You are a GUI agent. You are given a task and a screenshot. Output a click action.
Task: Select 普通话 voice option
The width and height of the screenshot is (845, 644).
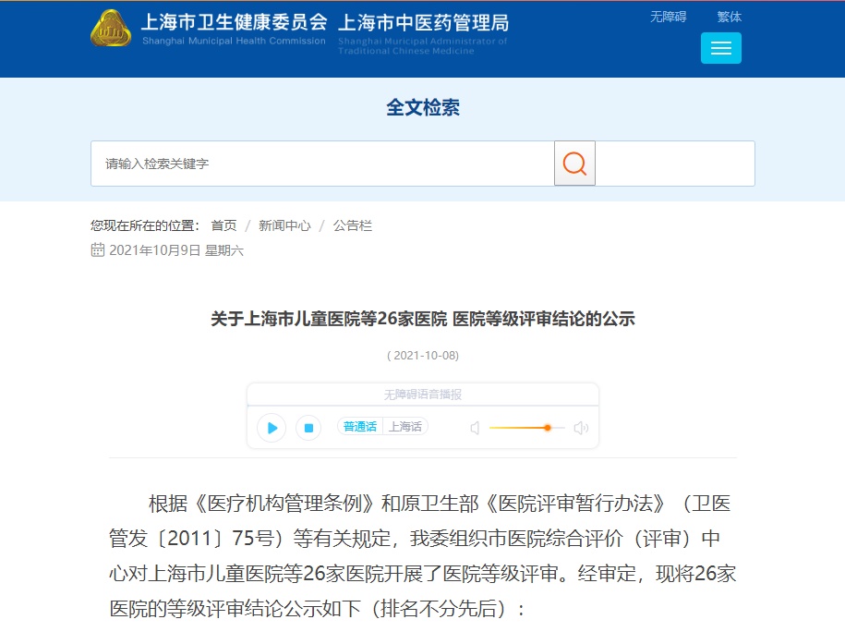pyautogui.click(x=360, y=427)
